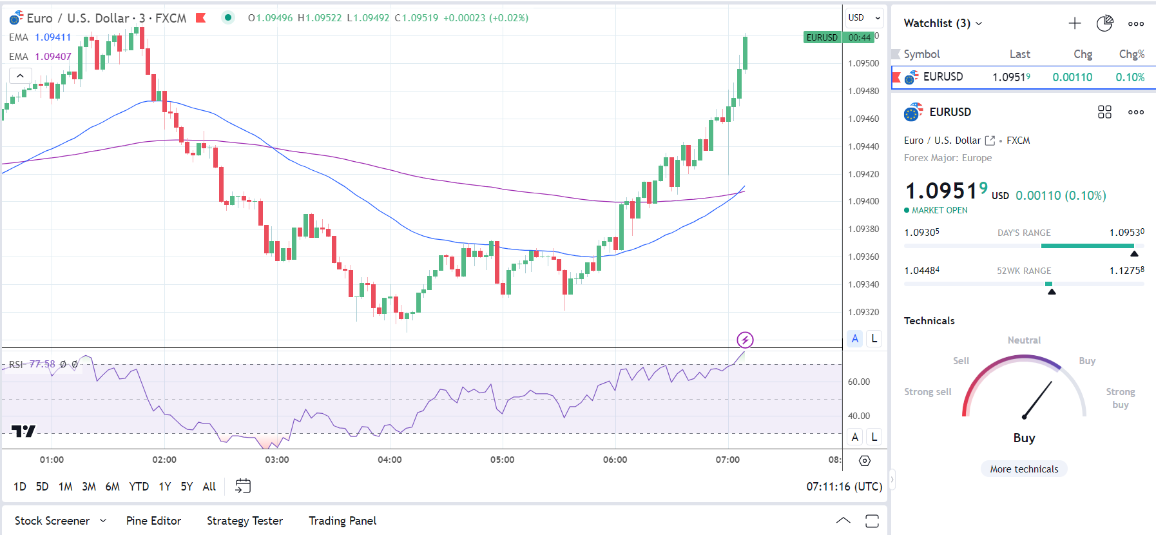This screenshot has width=1156, height=535.
Task: Add a symbol to the watchlist
Action: [x=1075, y=24]
